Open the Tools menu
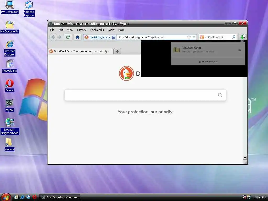The image size is (268, 201). click(x=111, y=30)
